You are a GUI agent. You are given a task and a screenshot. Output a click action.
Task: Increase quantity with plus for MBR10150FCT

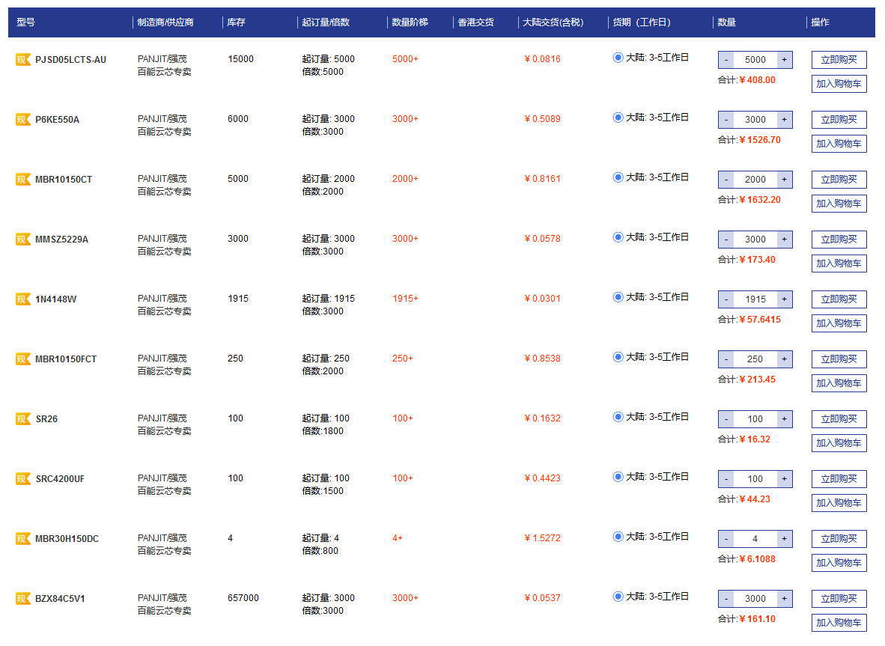(x=784, y=359)
